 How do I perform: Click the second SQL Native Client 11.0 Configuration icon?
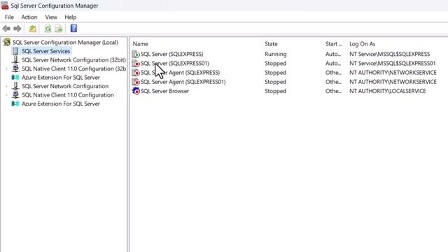point(15,95)
